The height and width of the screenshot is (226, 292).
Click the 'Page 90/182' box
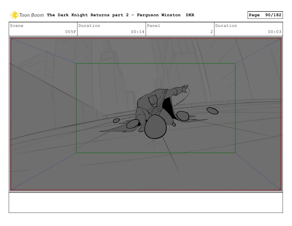(265, 15)
